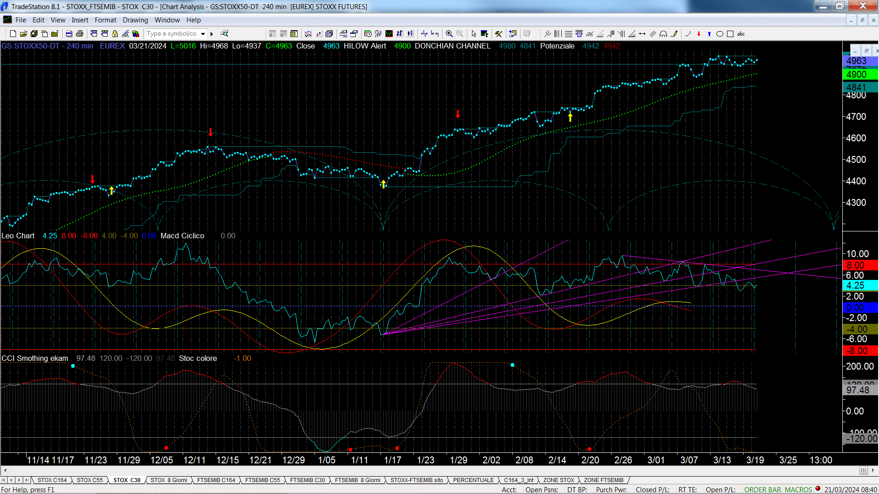
Task: Expand the symbol entry dropdown arrow
Action: click(203, 34)
